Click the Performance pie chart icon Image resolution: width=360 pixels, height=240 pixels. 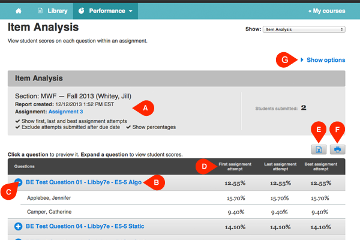tap(81, 11)
